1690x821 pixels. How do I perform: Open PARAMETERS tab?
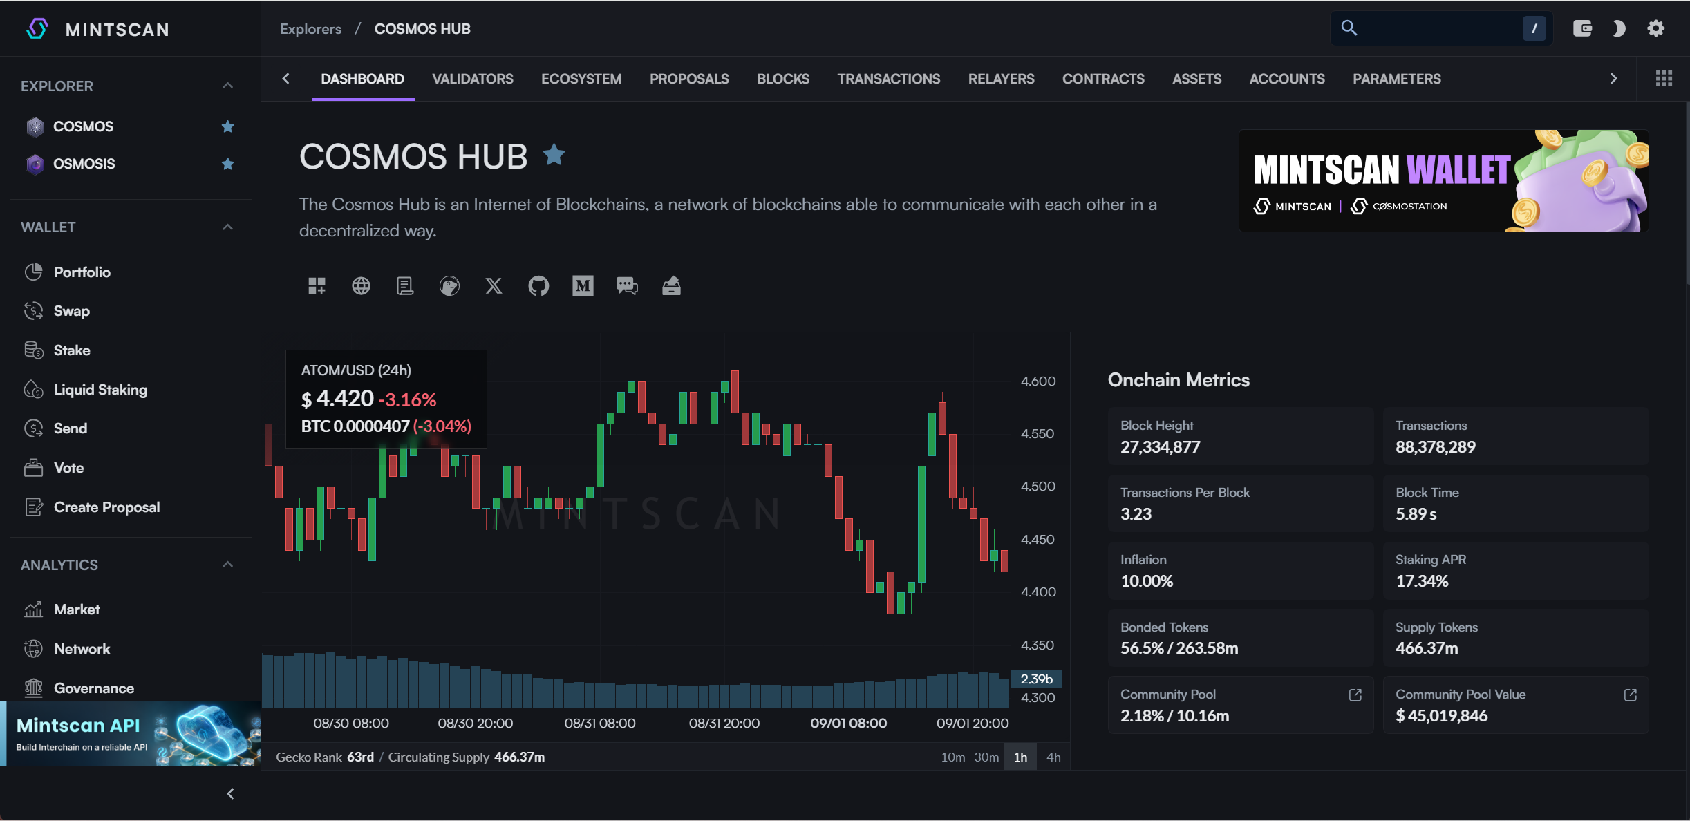tap(1397, 79)
